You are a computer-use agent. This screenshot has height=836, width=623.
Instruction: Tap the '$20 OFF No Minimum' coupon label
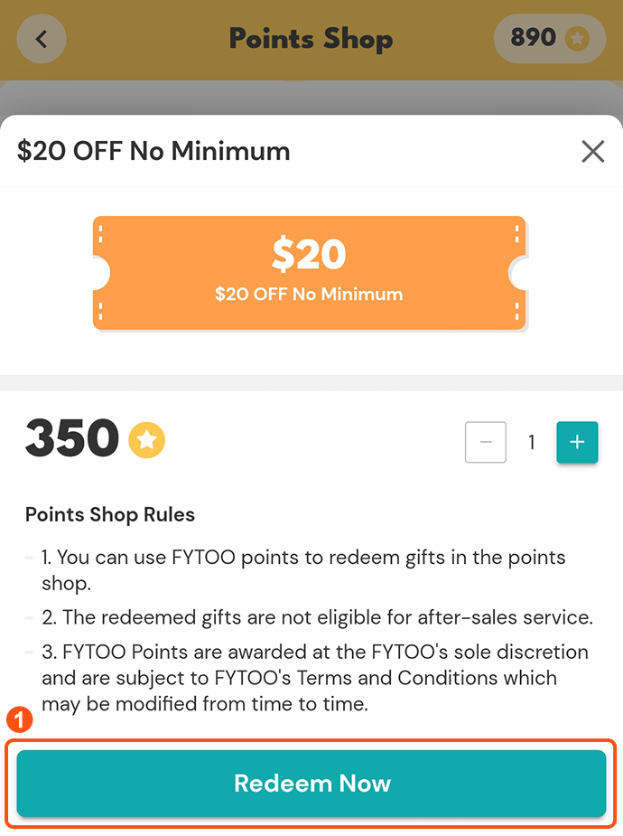[x=309, y=294]
